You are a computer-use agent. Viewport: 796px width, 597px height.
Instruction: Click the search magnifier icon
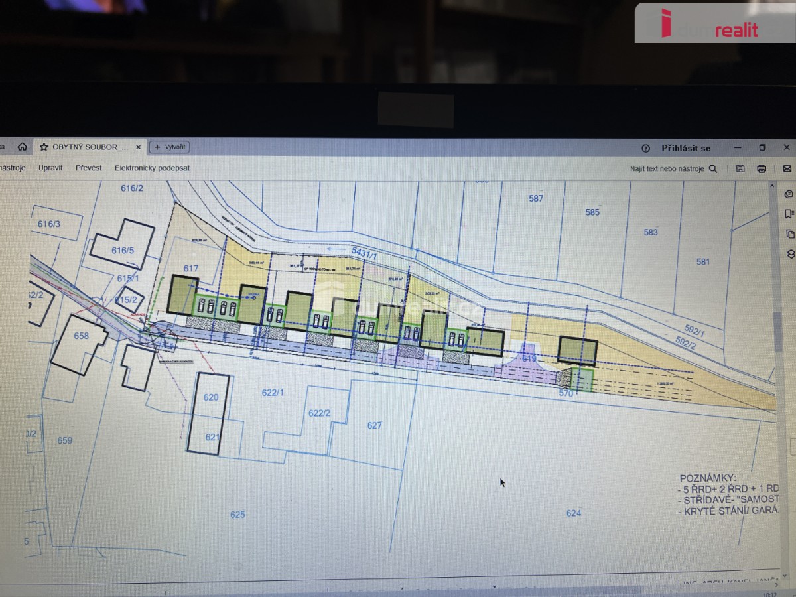click(x=713, y=168)
